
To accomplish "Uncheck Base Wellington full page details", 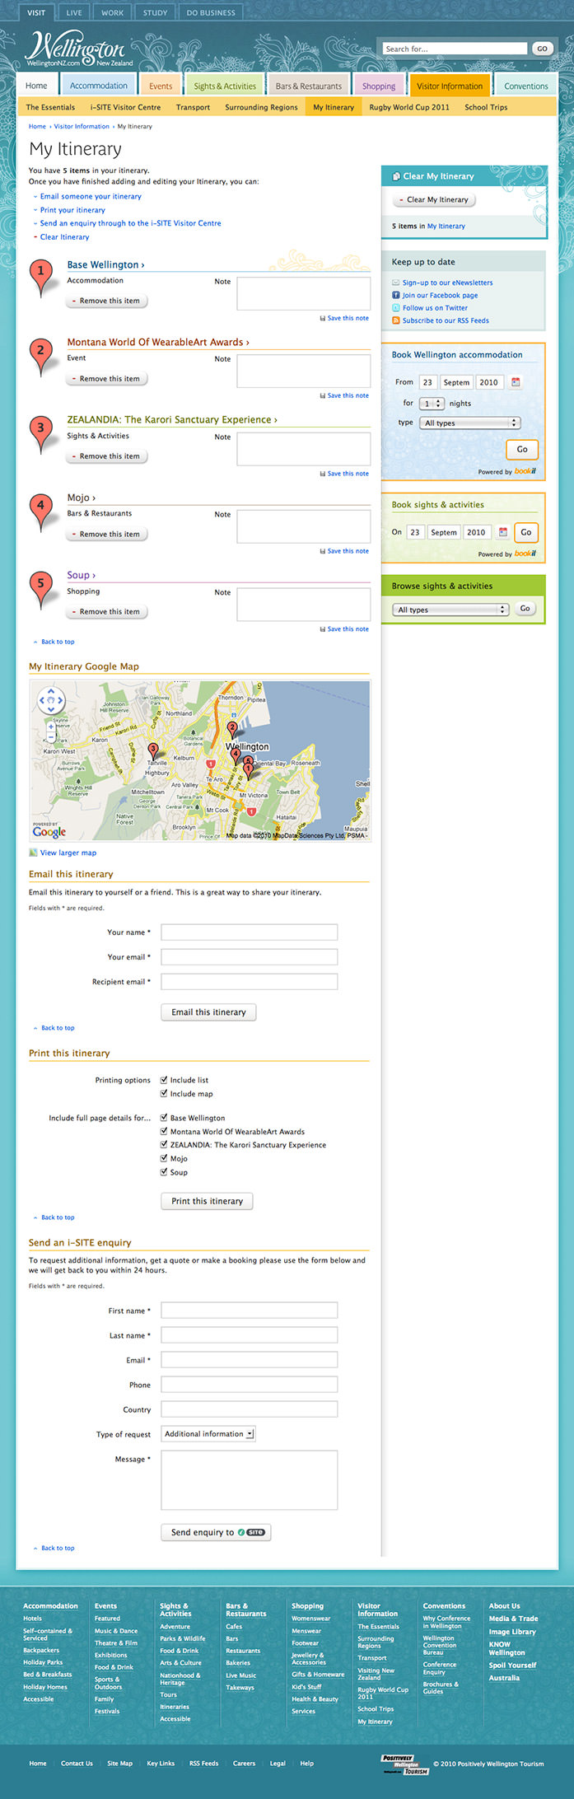I will coord(165,1118).
